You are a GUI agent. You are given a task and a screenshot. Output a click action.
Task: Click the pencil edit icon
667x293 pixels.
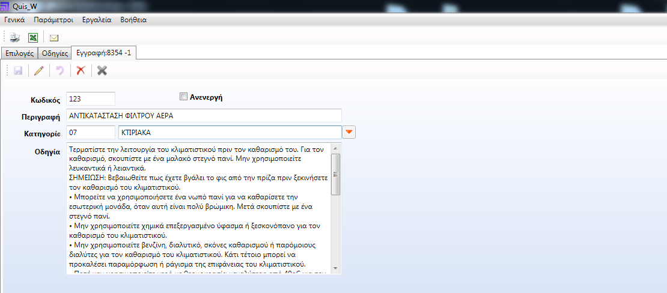[38, 71]
